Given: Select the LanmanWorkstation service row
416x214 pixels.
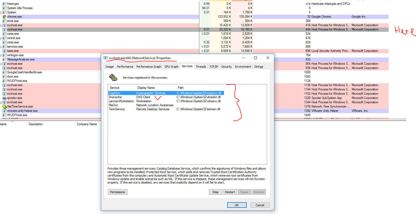Looking at the screenshot, I should [166, 101].
